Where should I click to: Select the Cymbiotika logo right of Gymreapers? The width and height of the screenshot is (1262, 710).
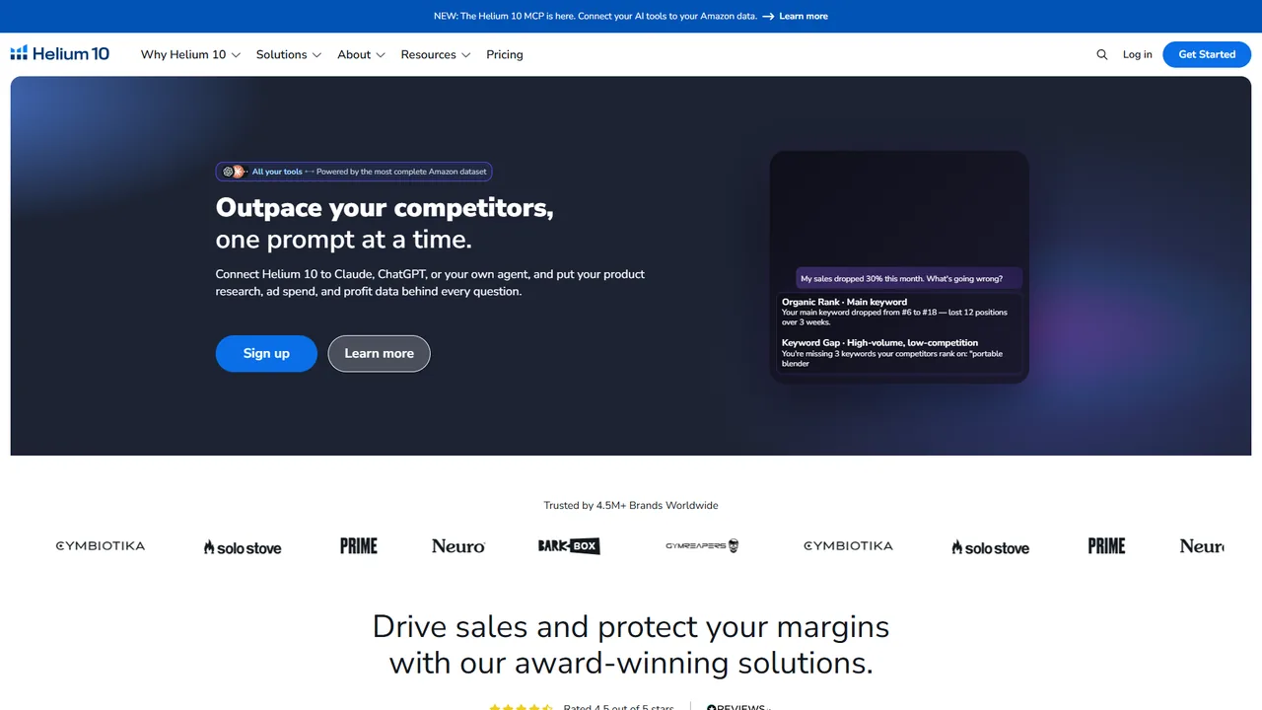(849, 545)
